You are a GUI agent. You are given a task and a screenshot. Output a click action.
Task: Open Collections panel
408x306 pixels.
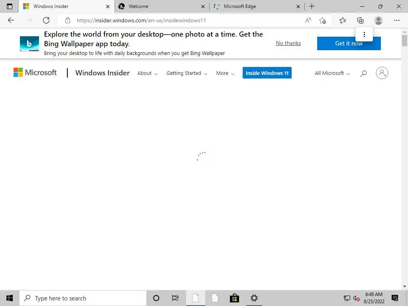[360, 20]
